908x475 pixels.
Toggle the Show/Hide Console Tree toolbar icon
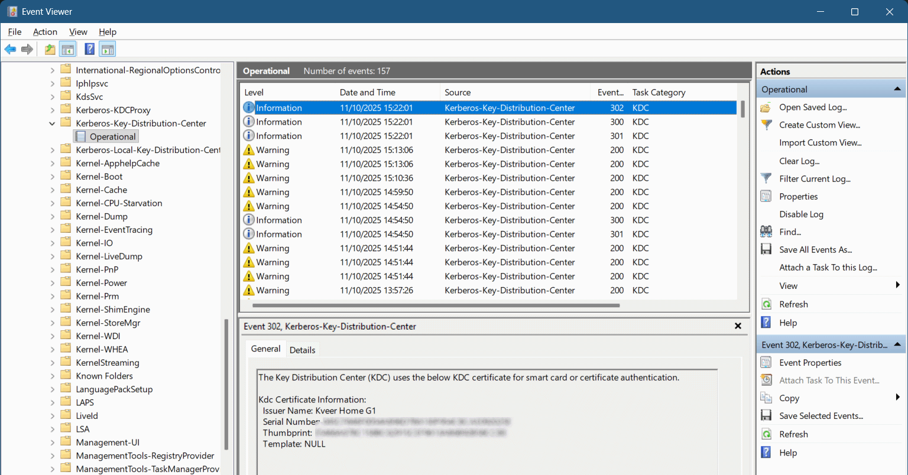[68, 49]
